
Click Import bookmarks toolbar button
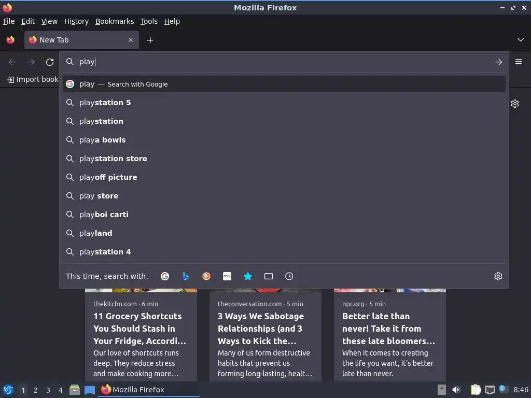click(x=33, y=79)
